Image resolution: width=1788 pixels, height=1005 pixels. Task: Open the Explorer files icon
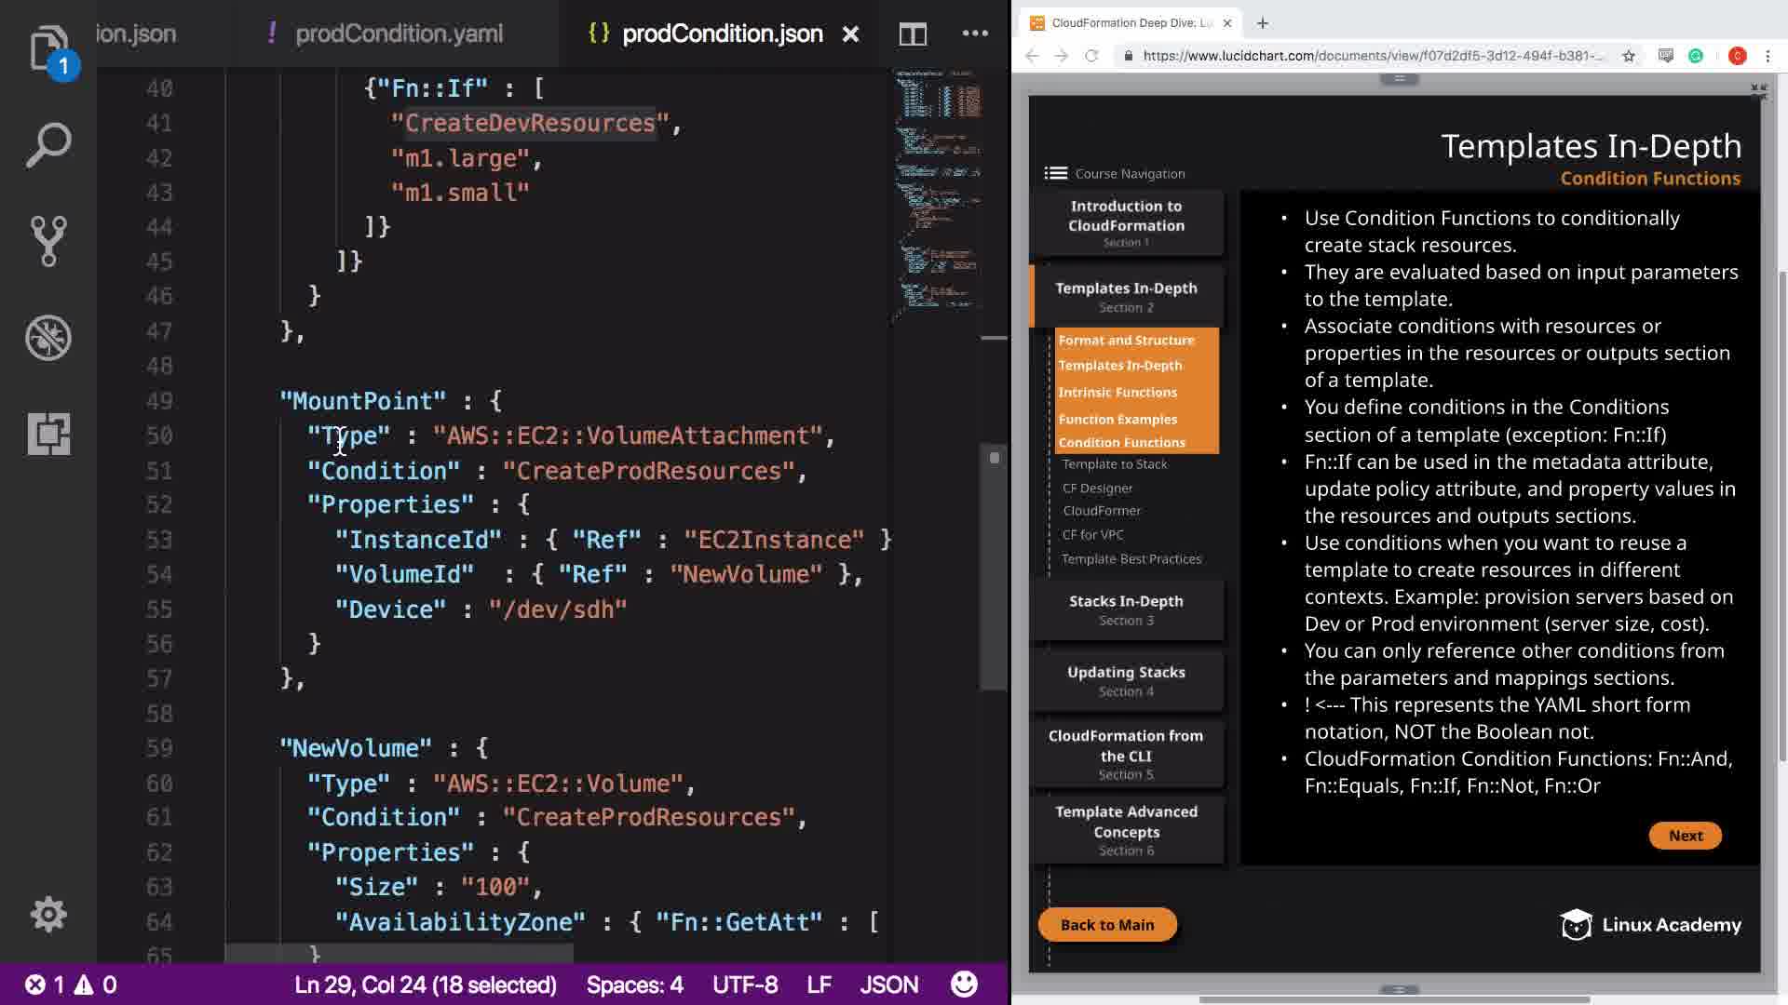pos(47,48)
